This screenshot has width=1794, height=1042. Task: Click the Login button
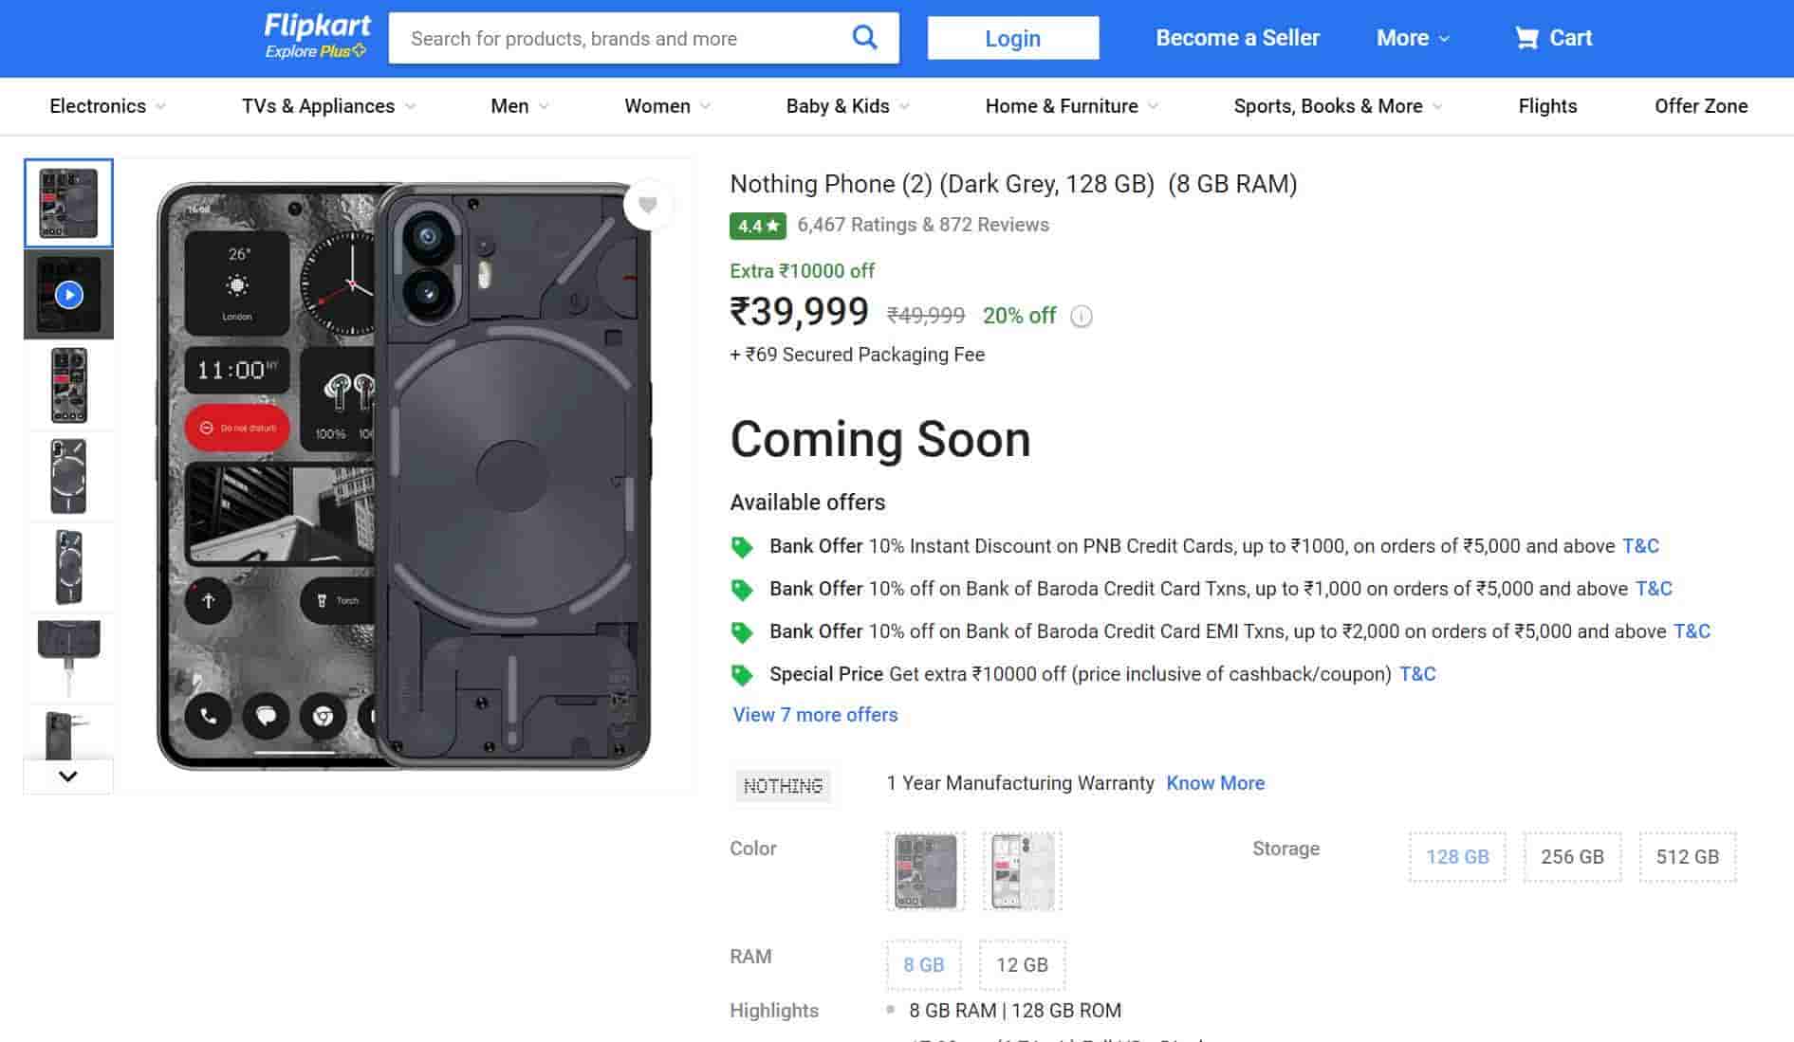pyautogui.click(x=1012, y=38)
